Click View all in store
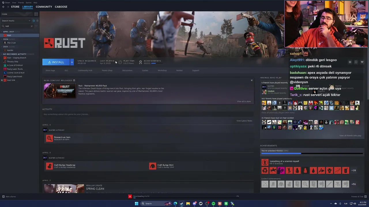 tap(244, 101)
